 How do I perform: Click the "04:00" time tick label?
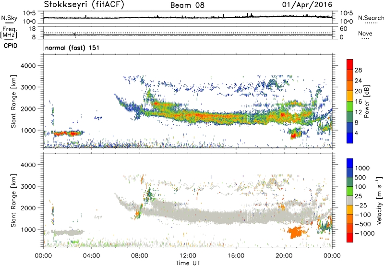pyautogui.click(x=91, y=256)
